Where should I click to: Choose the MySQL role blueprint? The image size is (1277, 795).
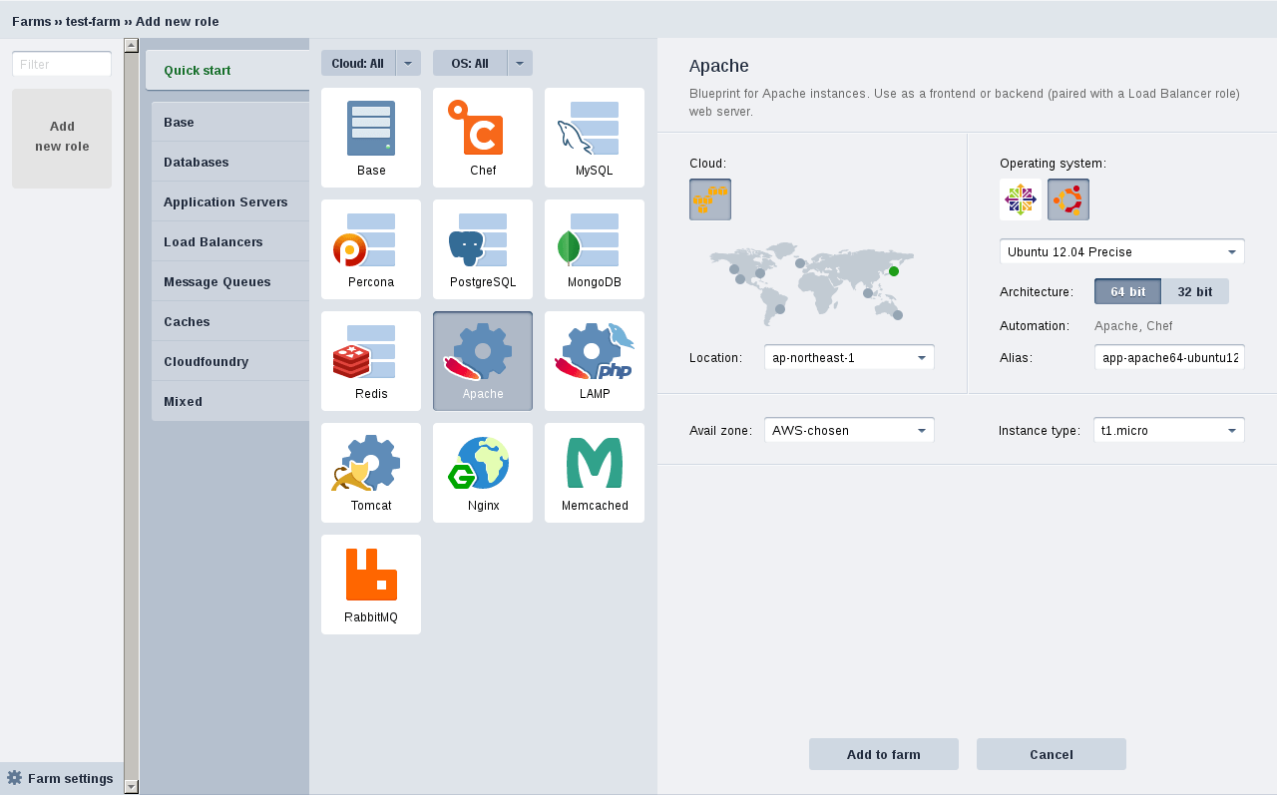tap(595, 138)
